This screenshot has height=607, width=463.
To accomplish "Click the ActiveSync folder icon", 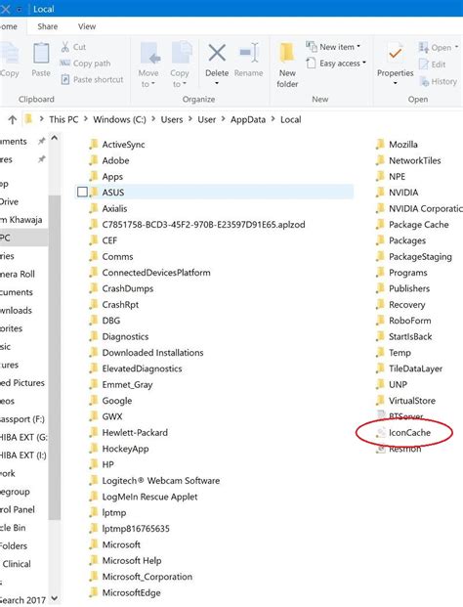I will pyautogui.click(x=93, y=145).
